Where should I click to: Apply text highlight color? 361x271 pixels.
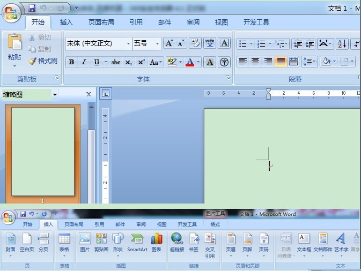pyautogui.click(x=172, y=62)
